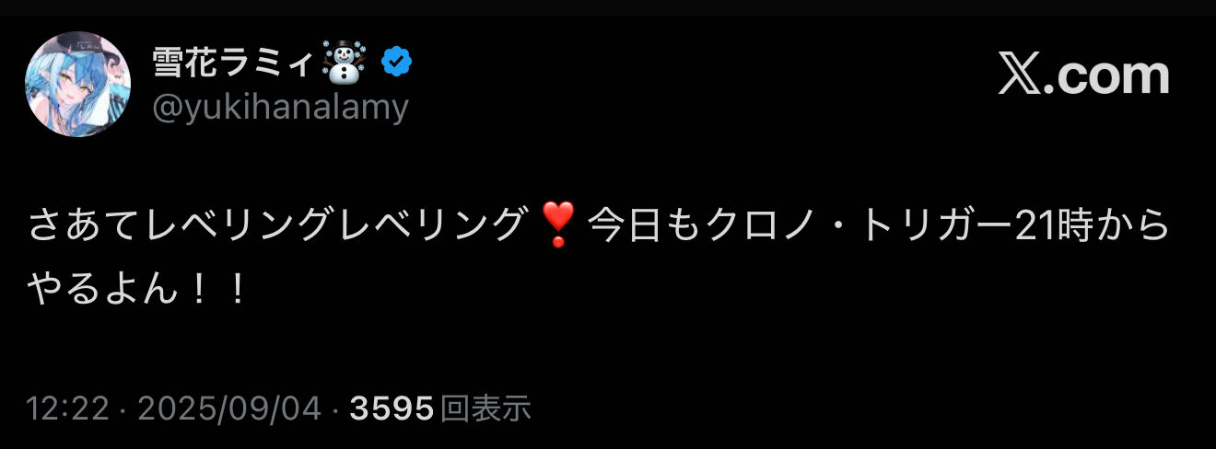This screenshot has width=1216, height=449.
Task: Click the やるよん text on second line
Action: pos(101,290)
